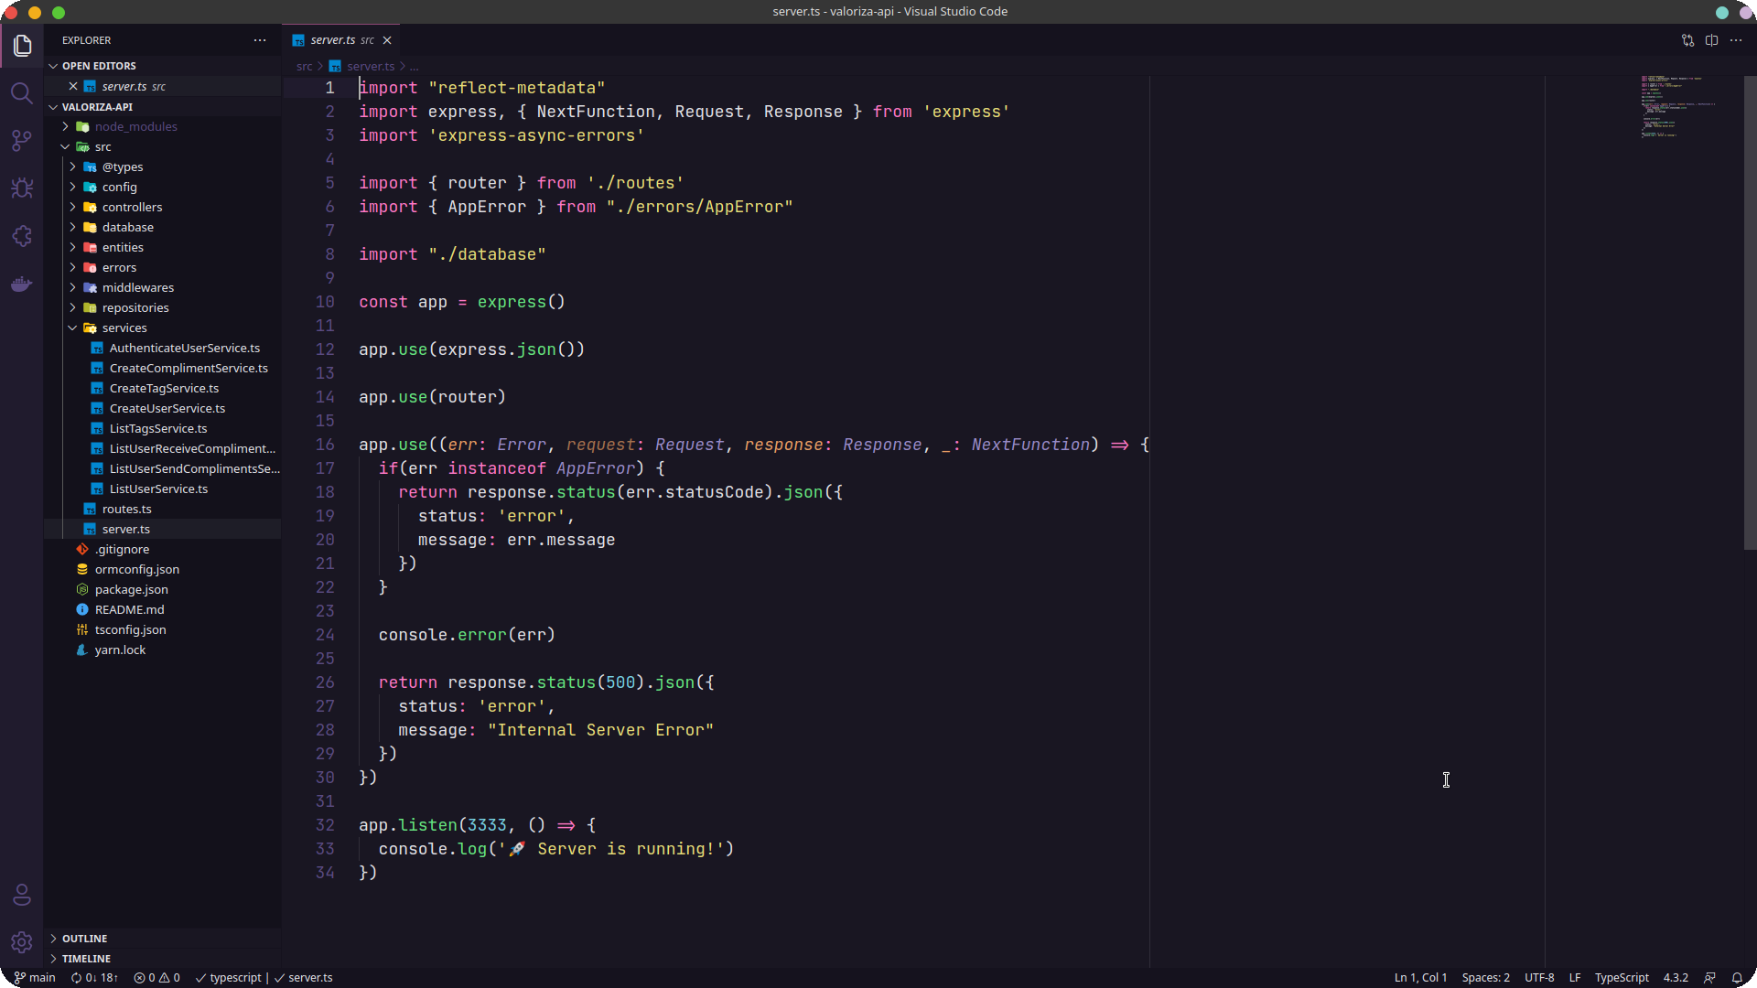Image resolution: width=1757 pixels, height=988 pixels.
Task: Click the Split Editor icon in the title bar
Action: (1712, 40)
